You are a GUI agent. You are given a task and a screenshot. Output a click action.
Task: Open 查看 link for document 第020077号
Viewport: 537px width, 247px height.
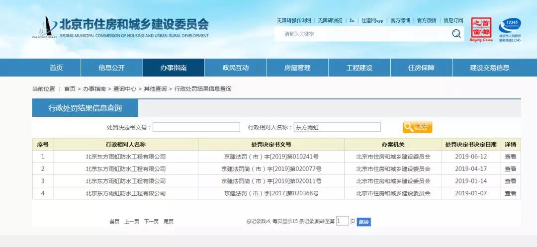tap(510, 168)
